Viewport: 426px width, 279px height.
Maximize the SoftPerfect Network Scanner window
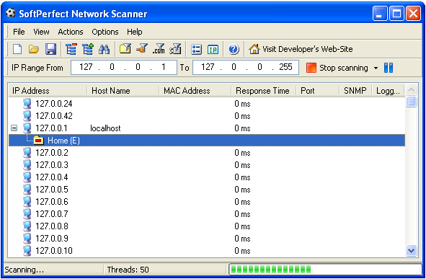coord(396,13)
